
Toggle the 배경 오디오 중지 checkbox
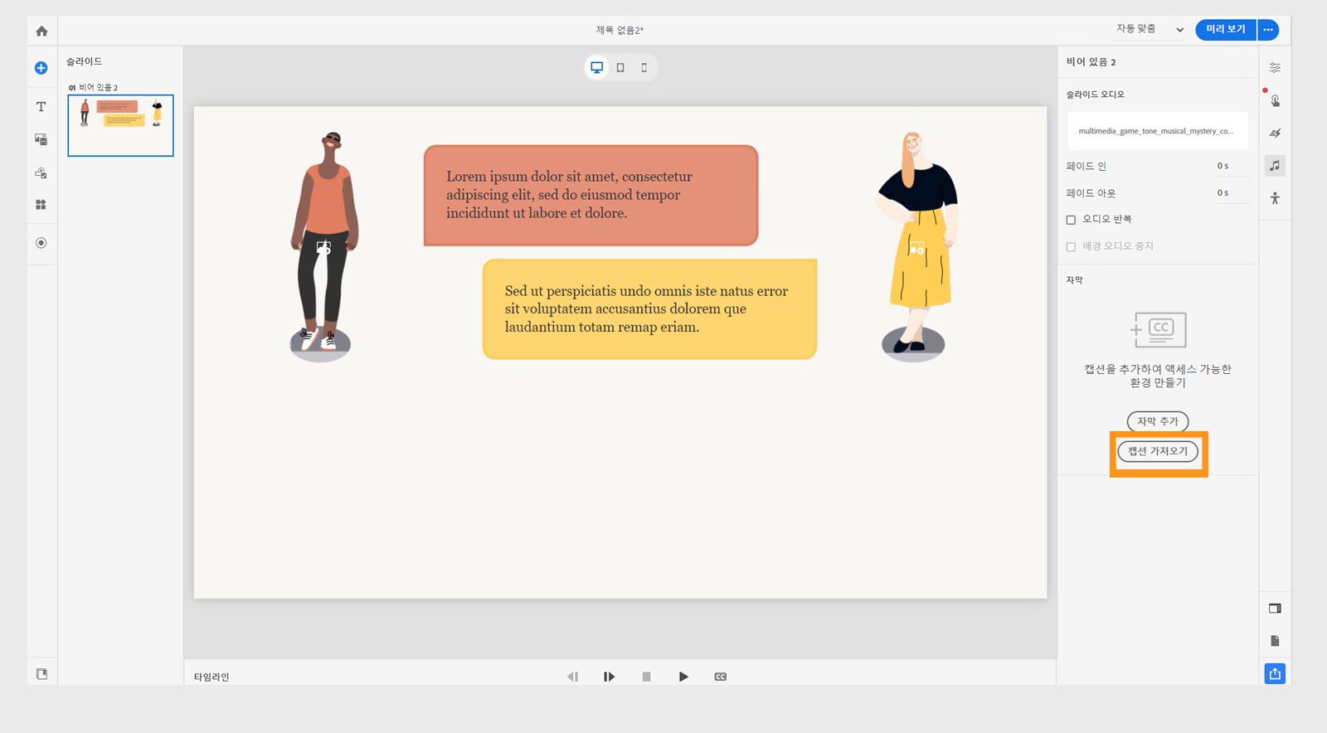click(1071, 246)
